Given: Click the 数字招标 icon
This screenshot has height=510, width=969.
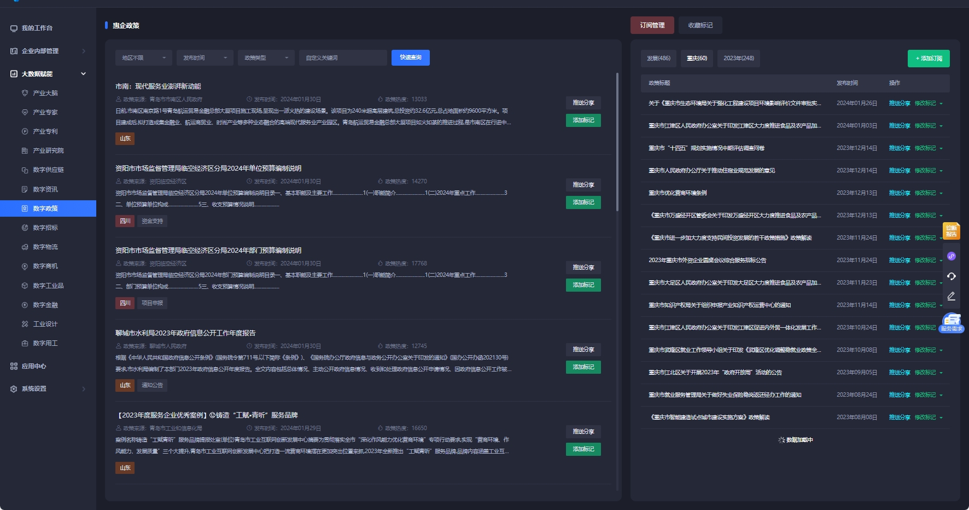Looking at the screenshot, I should pyautogui.click(x=25, y=228).
